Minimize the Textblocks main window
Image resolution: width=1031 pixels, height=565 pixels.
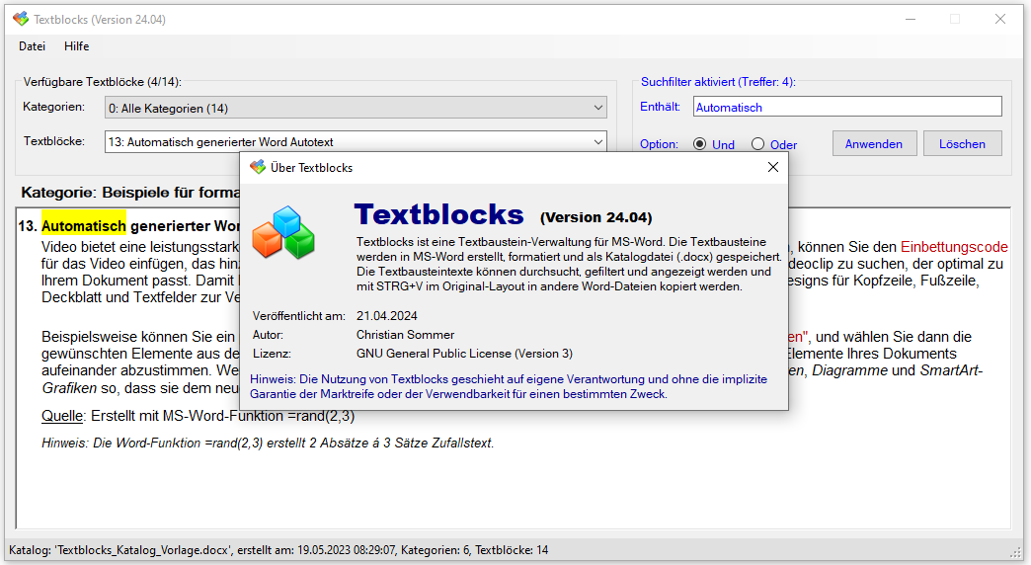911,19
